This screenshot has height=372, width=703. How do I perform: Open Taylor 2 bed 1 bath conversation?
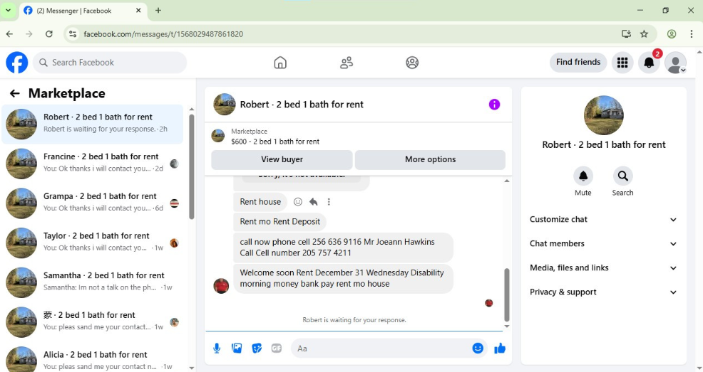93,243
